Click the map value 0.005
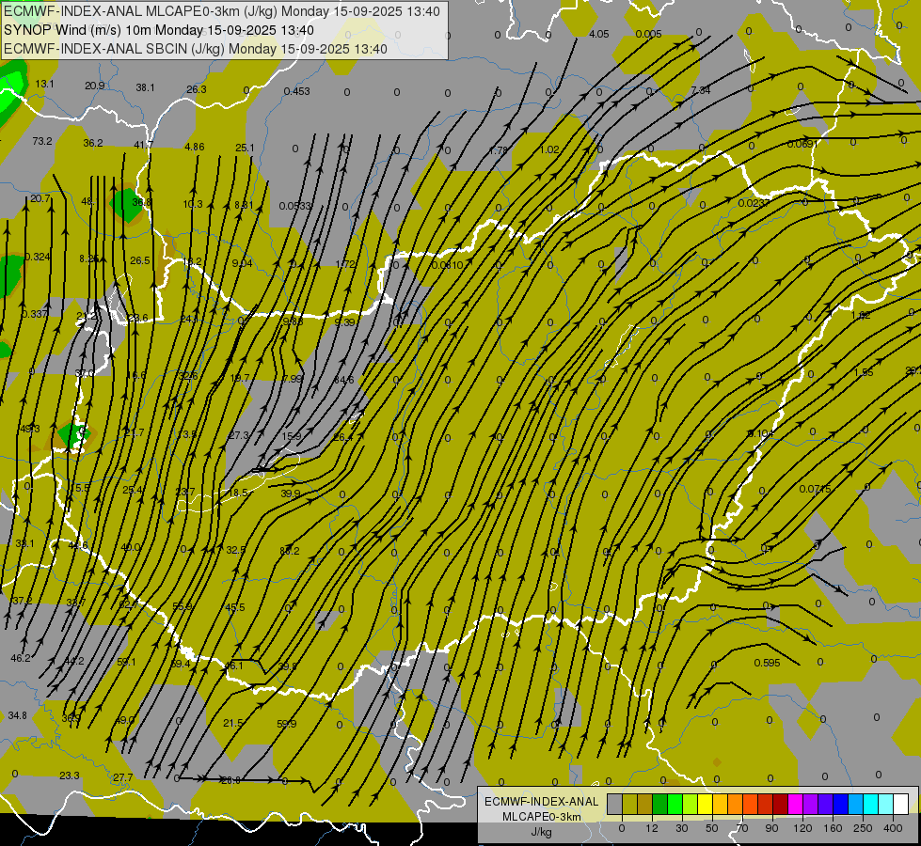Image resolution: width=921 pixels, height=846 pixels. [x=648, y=34]
